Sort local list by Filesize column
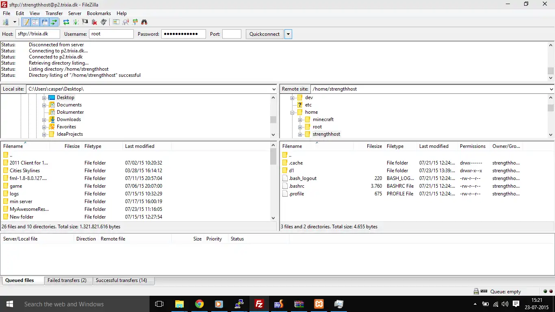This screenshot has height=312, width=555. 65,146
